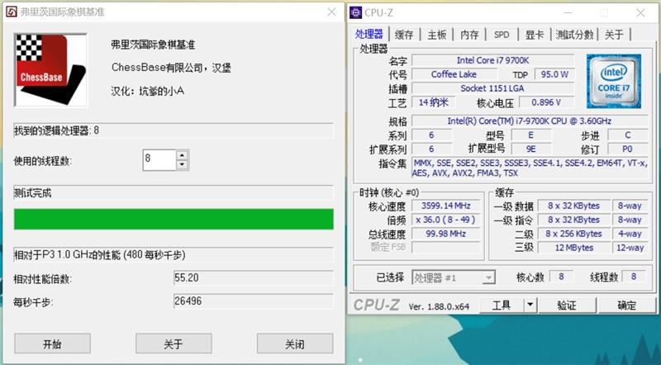
Task: Click the 工具 tools button
Action: click(x=502, y=305)
